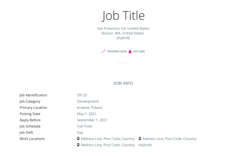
Task: Open the top-right Address Line work location
Action: click(169, 139)
